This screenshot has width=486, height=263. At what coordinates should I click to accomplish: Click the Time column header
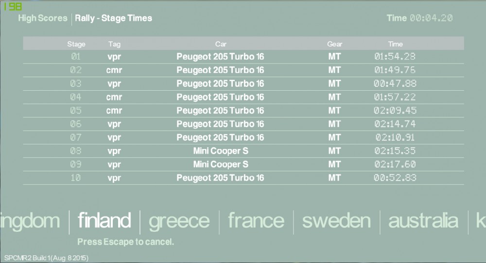click(395, 44)
